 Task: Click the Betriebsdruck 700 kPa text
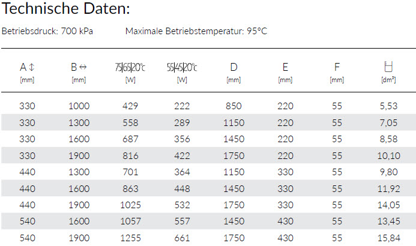47,31
